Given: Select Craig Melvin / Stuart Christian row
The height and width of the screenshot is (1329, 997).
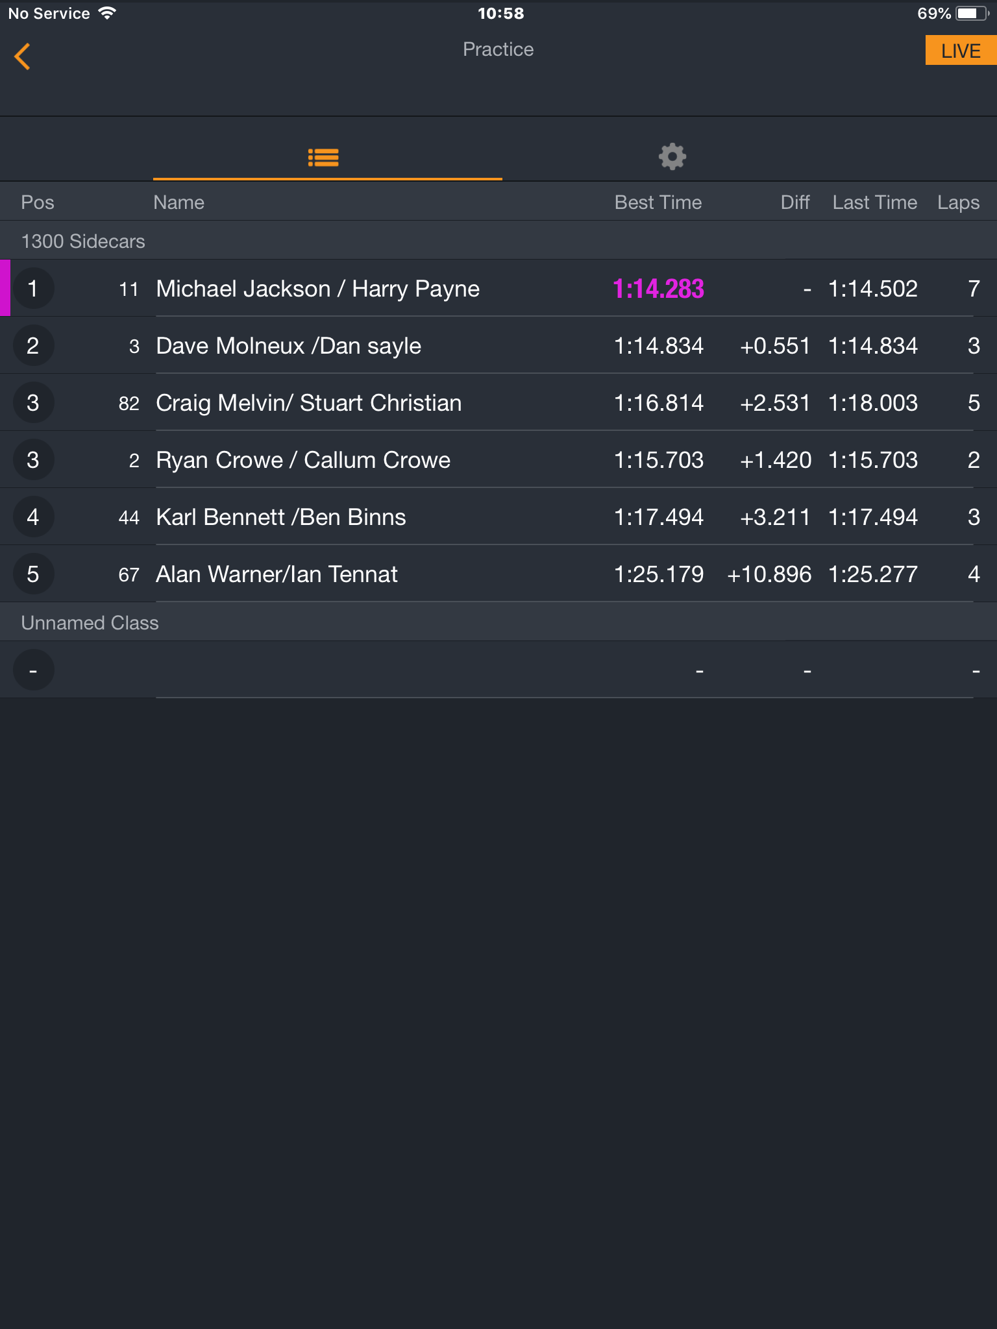Looking at the screenshot, I should (x=498, y=402).
